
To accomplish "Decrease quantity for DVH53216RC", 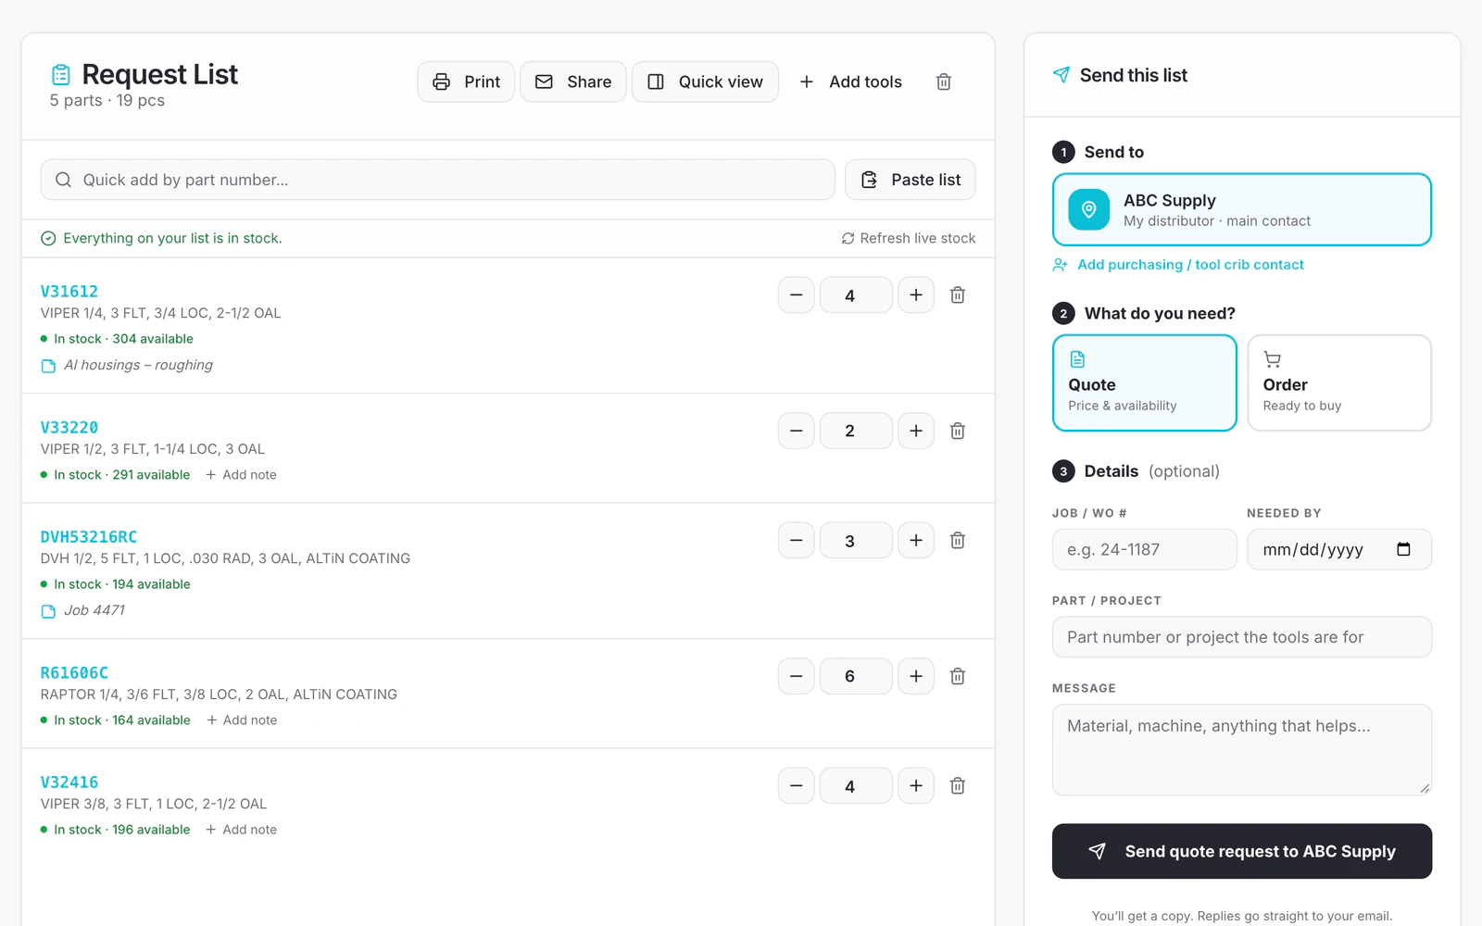I will click(x=796, y=540).
